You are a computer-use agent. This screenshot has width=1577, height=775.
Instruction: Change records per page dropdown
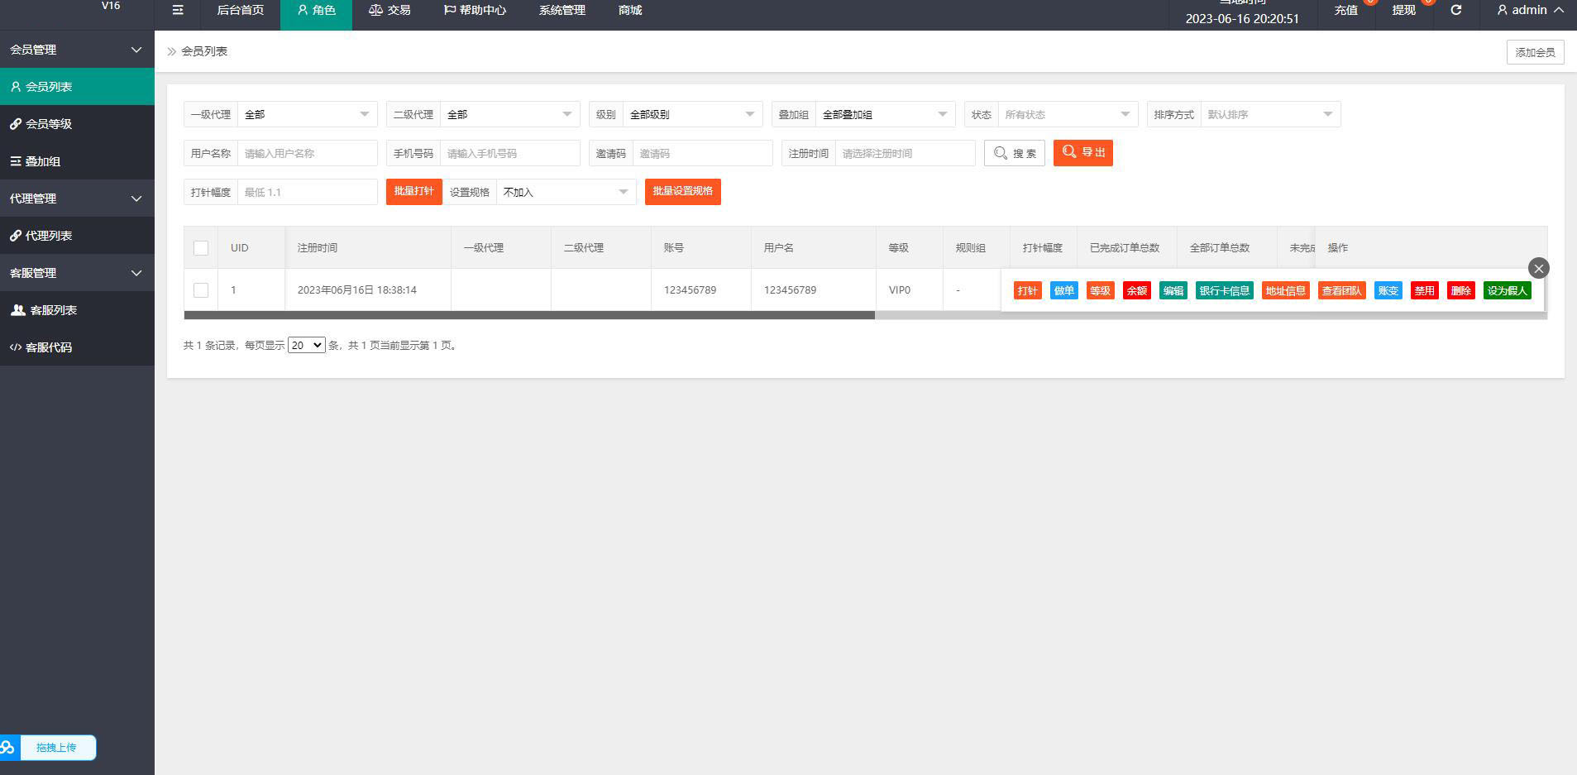click(x=306, y=346)
